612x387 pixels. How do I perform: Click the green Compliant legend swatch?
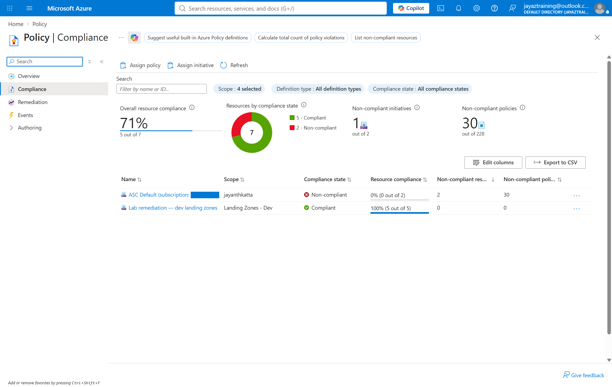pyautogui.click(x=292, y=118)
